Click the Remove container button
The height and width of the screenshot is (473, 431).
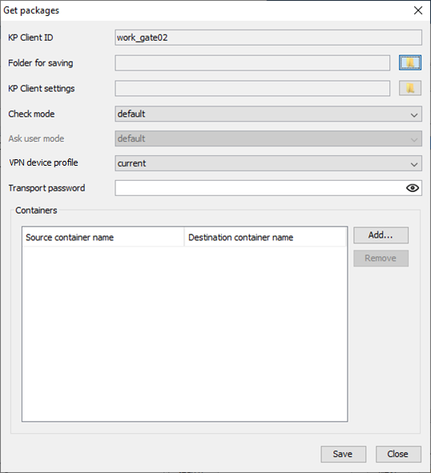click(381, 259)
